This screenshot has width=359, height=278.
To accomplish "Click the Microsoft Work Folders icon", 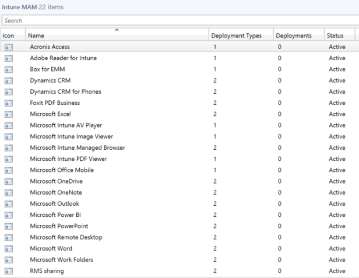I will click(x=9, y=261).
